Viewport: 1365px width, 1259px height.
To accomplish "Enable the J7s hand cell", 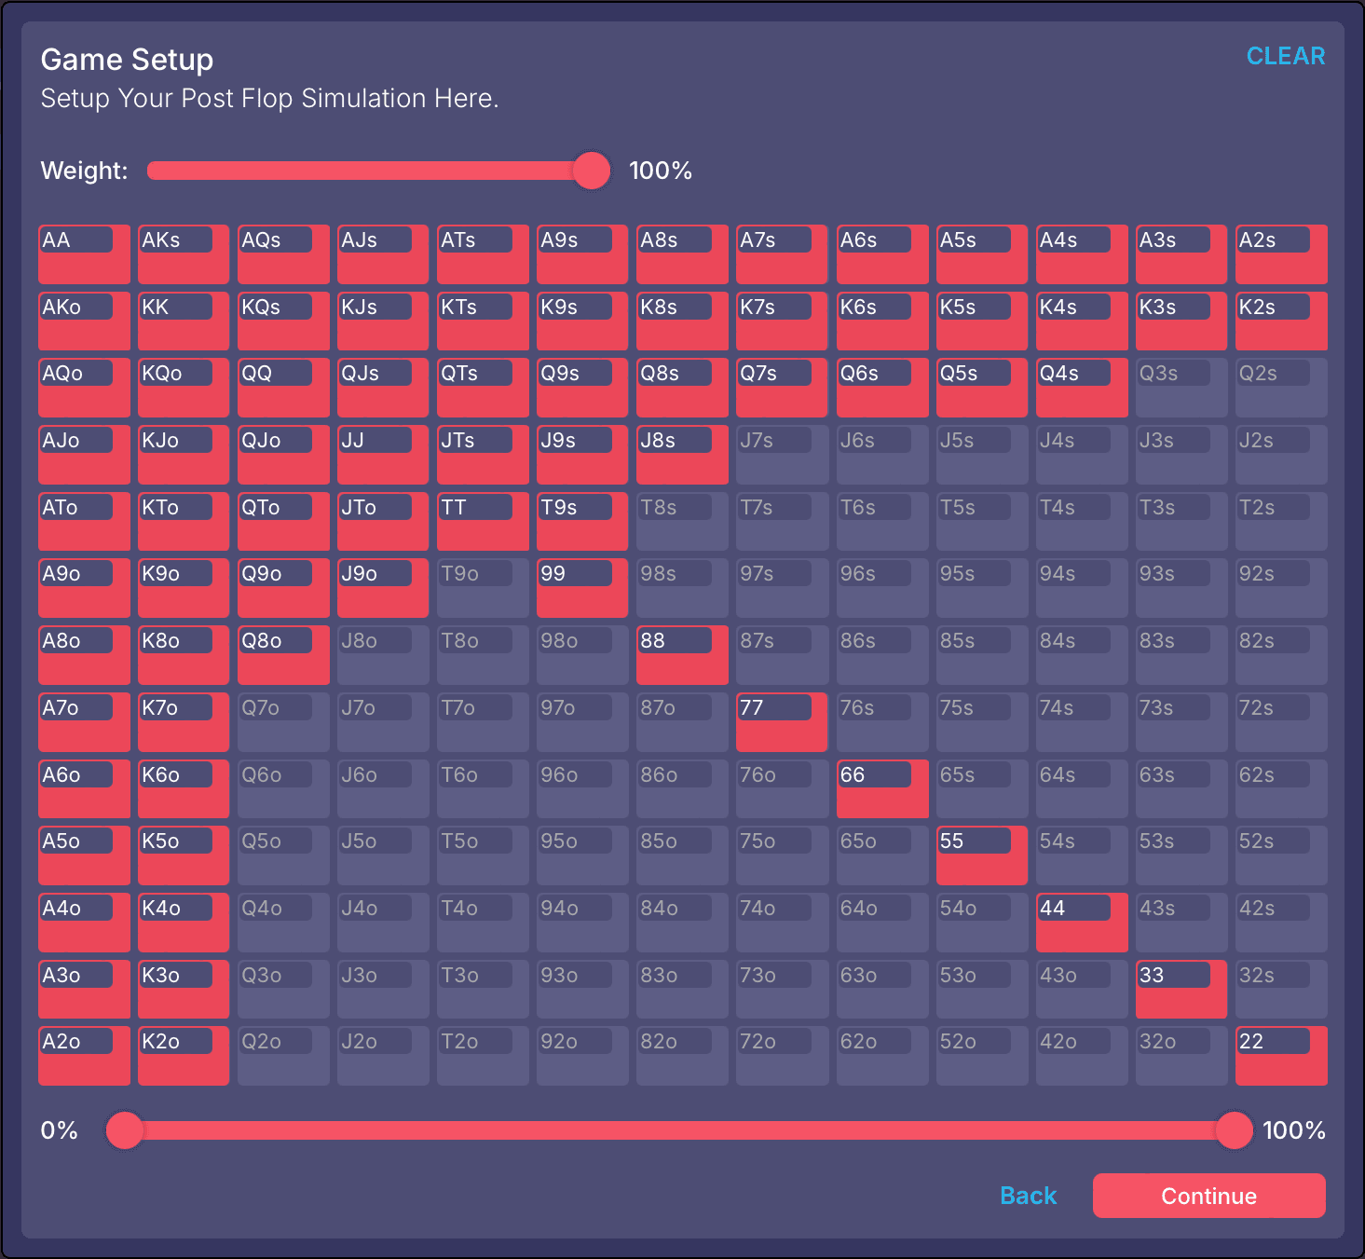I will click(782, 455).
